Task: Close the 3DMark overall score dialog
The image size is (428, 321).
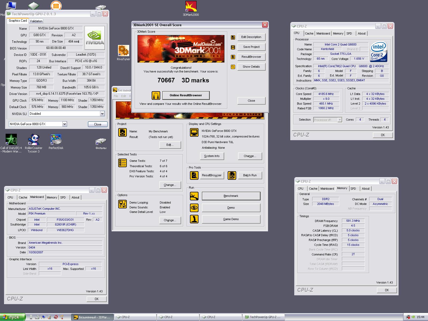Action: [265, 25]
